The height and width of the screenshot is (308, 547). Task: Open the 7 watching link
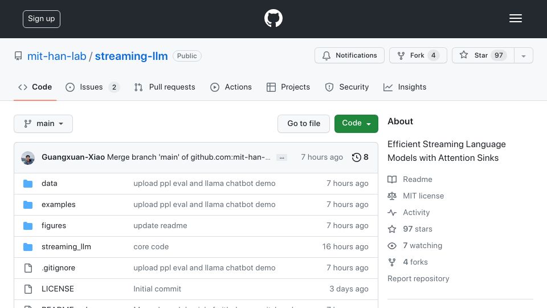(422, 245)
